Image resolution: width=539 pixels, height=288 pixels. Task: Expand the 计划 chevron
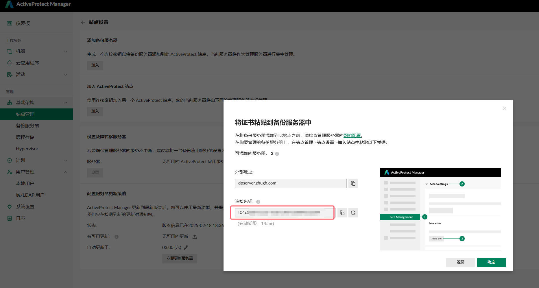pyautogui.click(x=66, y=160)
